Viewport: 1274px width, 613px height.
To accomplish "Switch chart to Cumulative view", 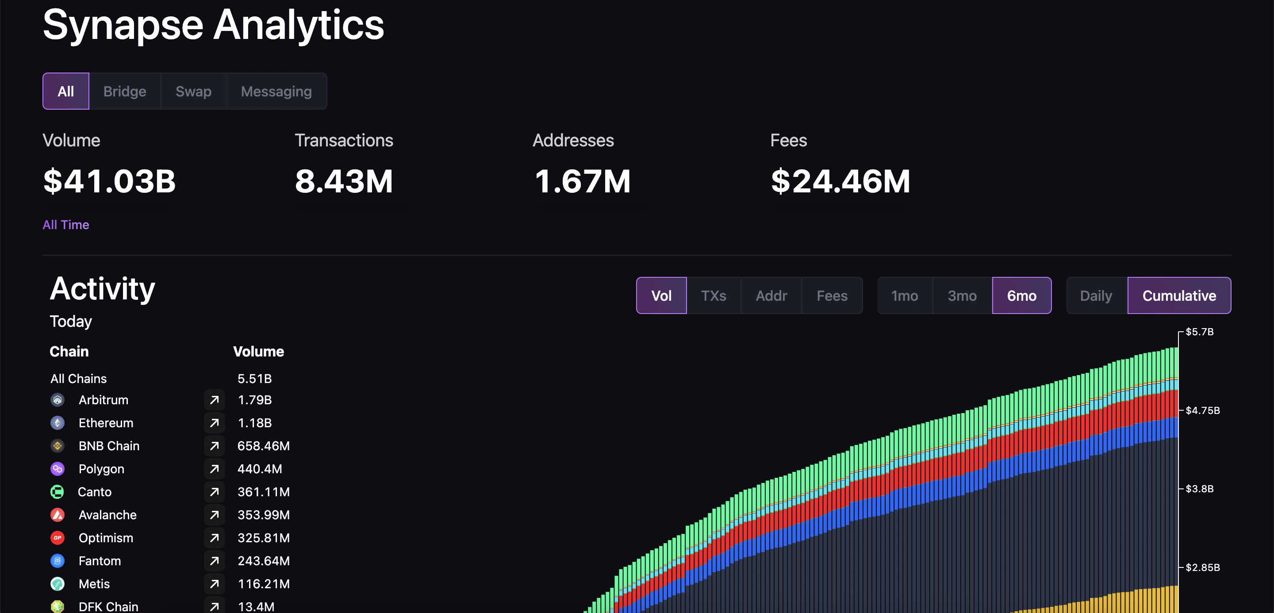I will [x=1179, y=295].
